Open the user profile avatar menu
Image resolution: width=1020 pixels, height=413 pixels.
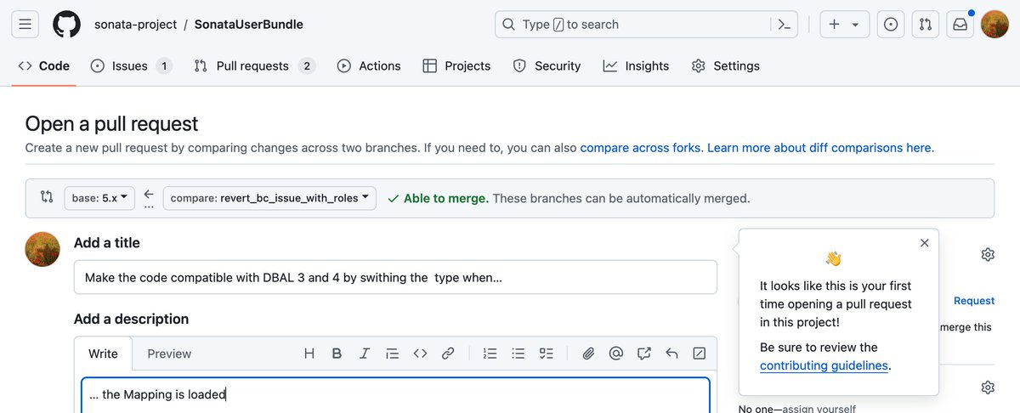994,25
